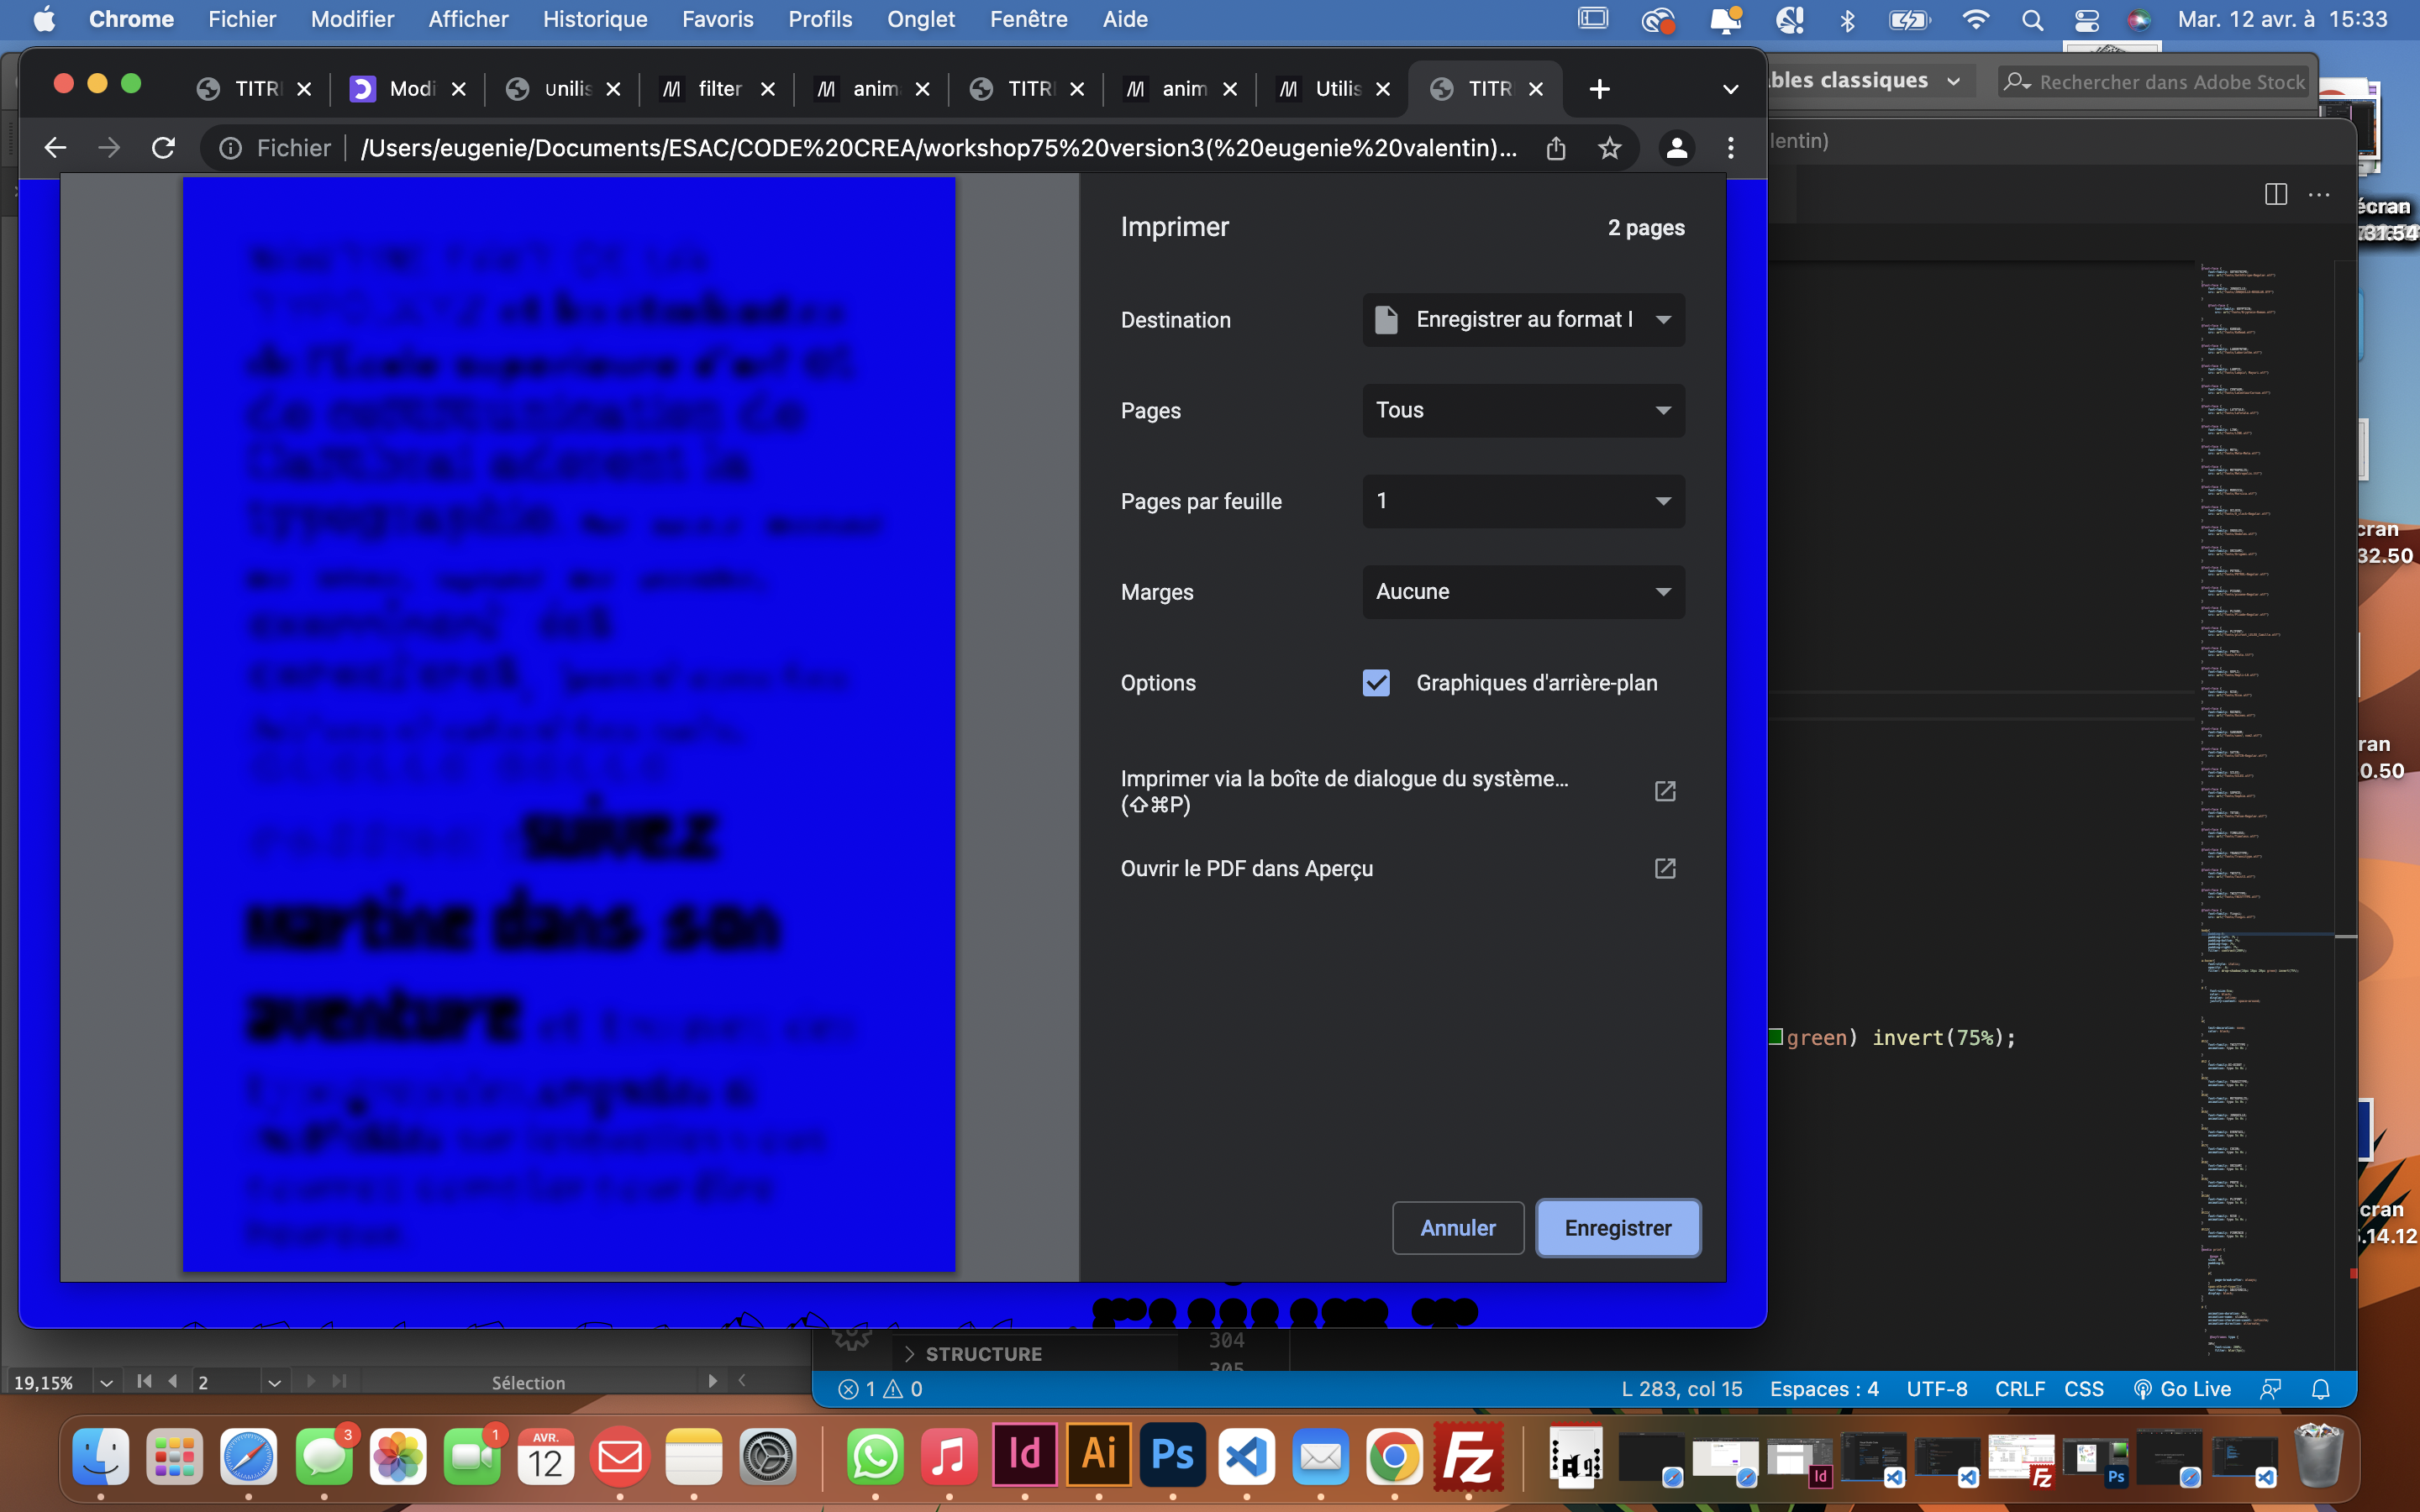Open Historique menu in menu bar
The image size is (2420, 1512).
[595, 20]
